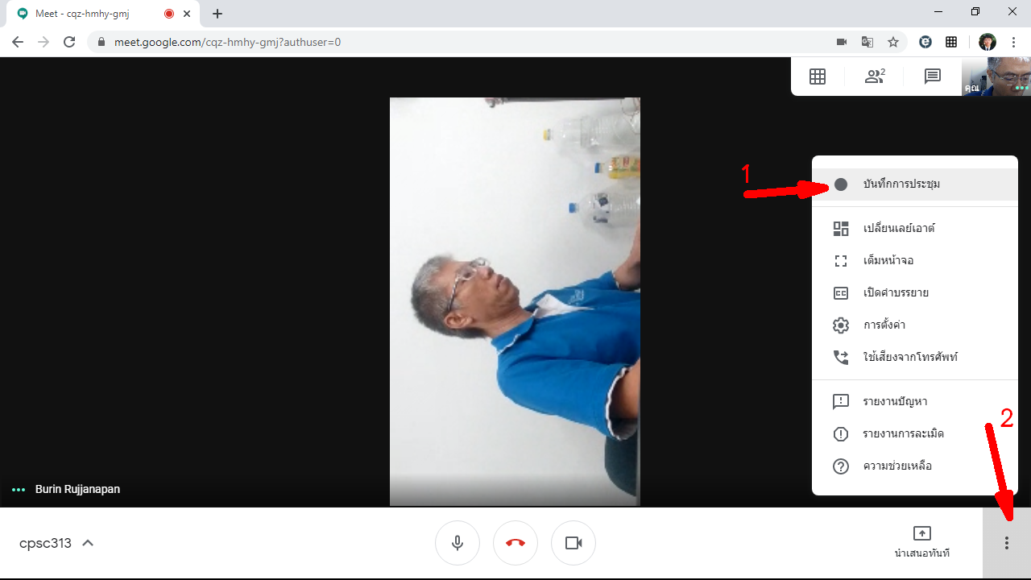Open การตั้งค่า settings from menu
The height and width of the screenshot is (580, 1031).
884,325
